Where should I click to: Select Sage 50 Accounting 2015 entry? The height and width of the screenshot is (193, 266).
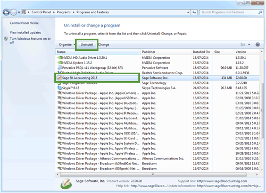[80, 78]
